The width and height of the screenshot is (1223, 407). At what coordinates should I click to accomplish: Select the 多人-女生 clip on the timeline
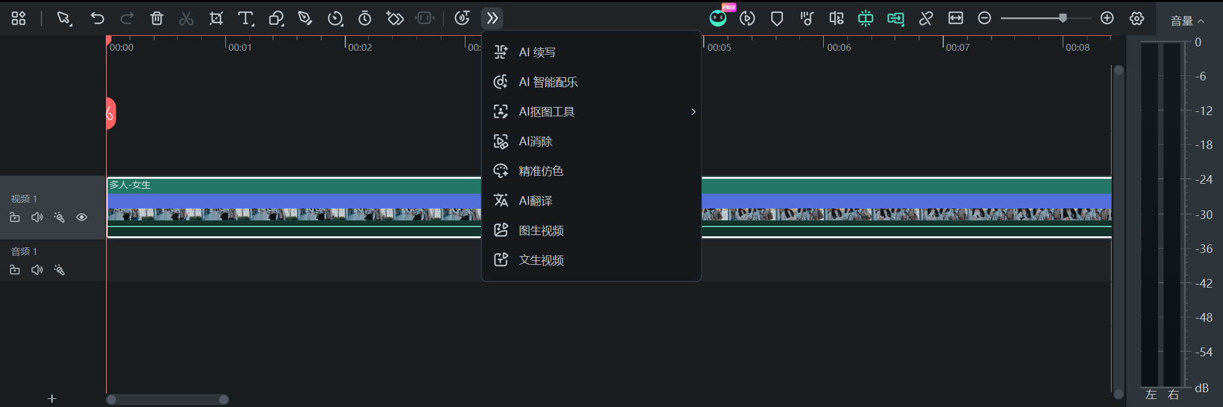point(294,207)
